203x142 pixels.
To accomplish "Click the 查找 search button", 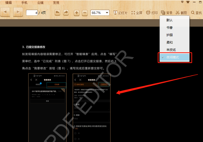I will [197, 13].
